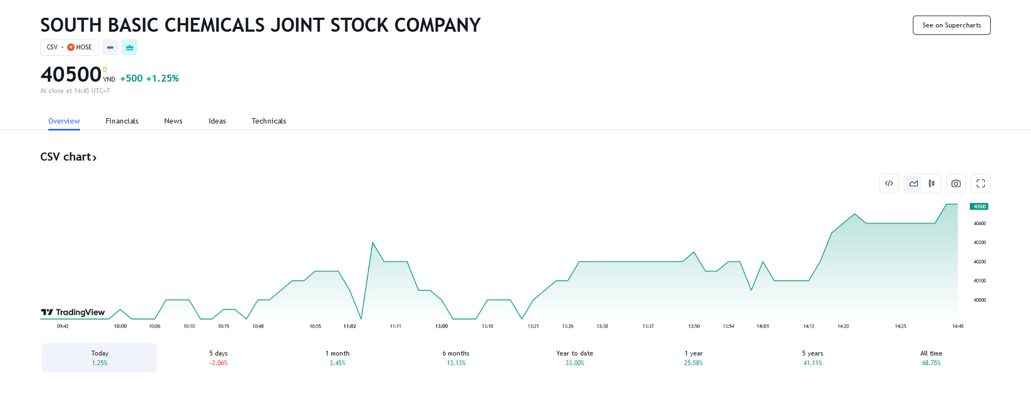Screen dimensions: 1031x399
Task: Click See on Supercharts button
Action: pos(951,25)
